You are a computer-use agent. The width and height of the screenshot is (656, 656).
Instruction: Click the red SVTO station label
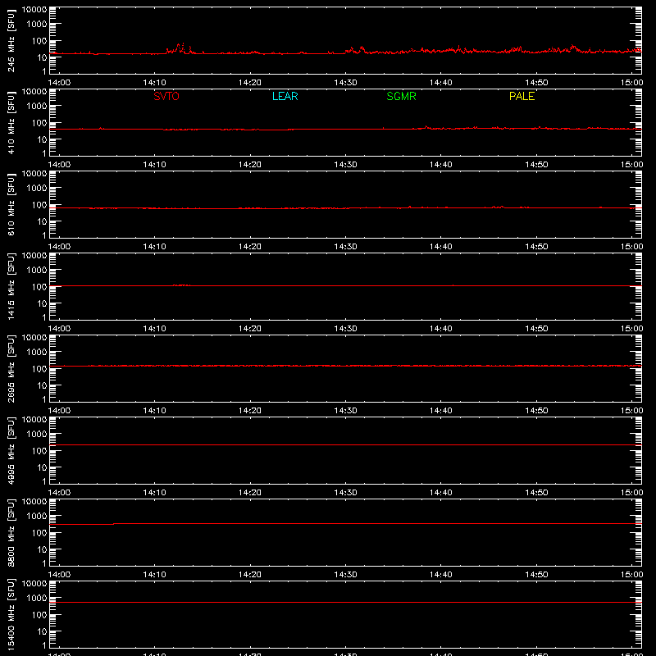(x=166, y=96)
